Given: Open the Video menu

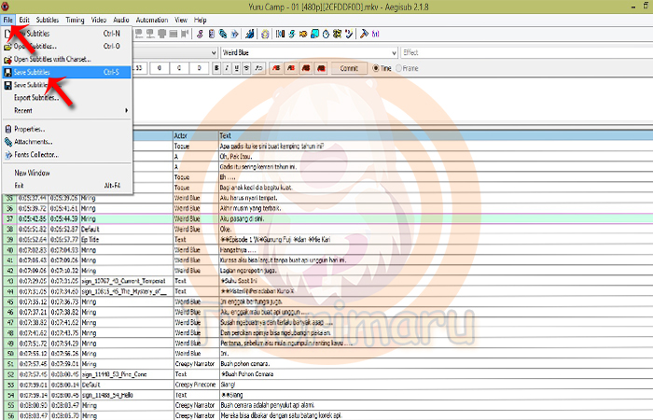Looking at the screenshot, I should 99,20.
